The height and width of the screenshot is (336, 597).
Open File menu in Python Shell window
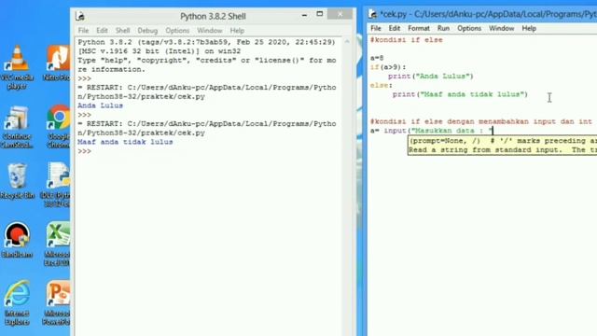click(83, 31)
